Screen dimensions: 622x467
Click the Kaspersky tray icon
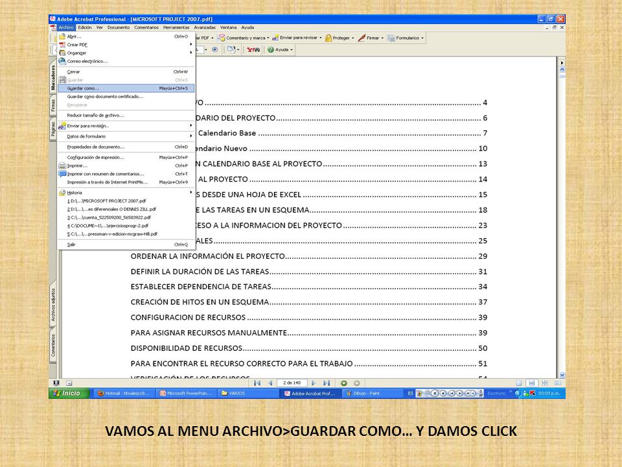533,393
